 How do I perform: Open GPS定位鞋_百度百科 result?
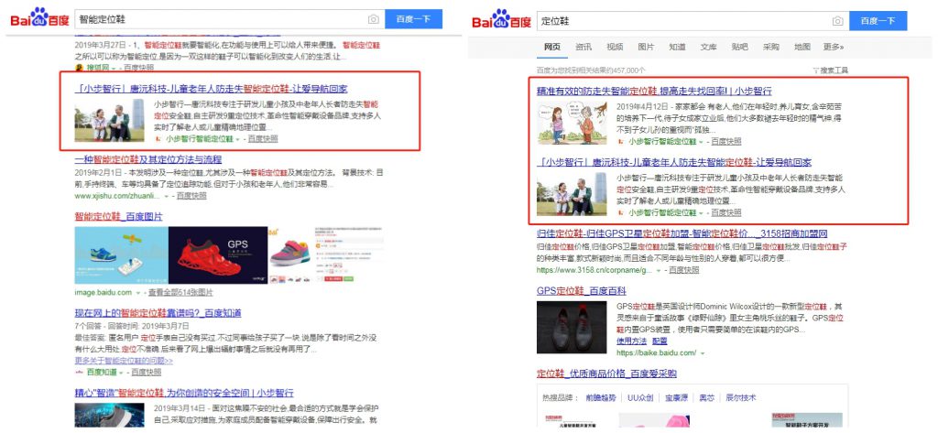pos(582,291)
